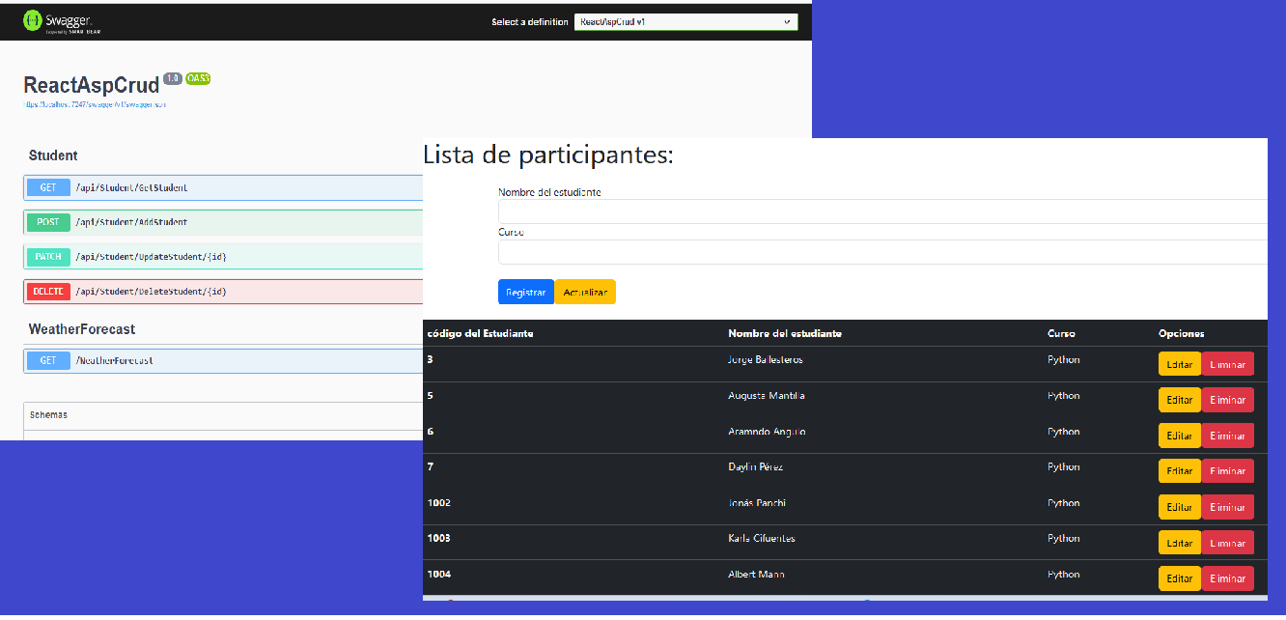
Task: Expand POST /api/Student/AddStudent endpoint
Action: (x=223, y=222)
